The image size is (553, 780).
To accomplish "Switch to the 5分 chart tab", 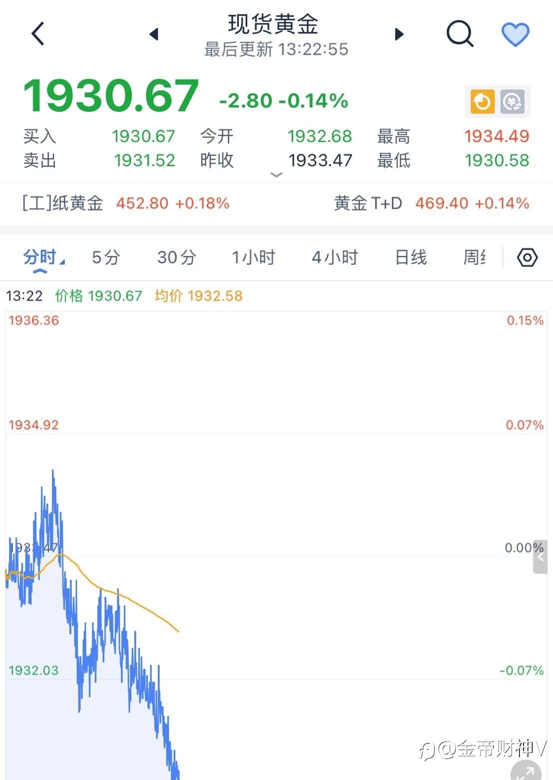I will coord(106,258).
